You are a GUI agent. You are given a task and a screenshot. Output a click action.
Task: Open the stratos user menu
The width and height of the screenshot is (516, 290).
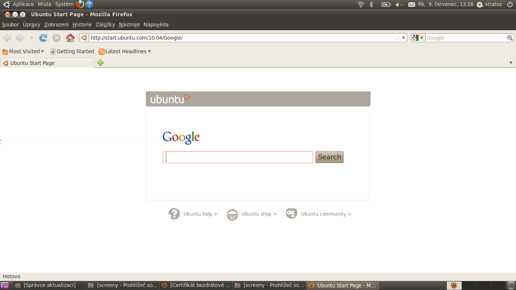[490, 4]
